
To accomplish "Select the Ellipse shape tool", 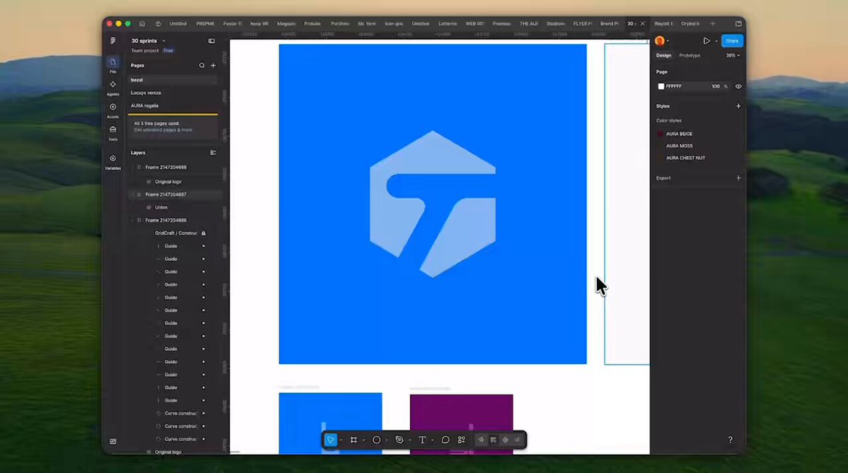I will pos(376,440).
